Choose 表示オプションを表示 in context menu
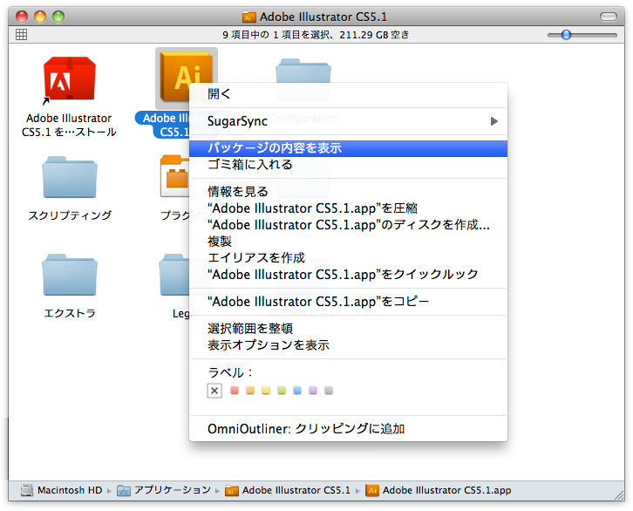 (x=348, y=345)
